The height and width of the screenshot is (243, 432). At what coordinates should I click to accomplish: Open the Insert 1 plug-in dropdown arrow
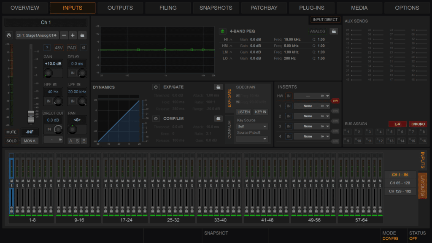coord(327,106)
